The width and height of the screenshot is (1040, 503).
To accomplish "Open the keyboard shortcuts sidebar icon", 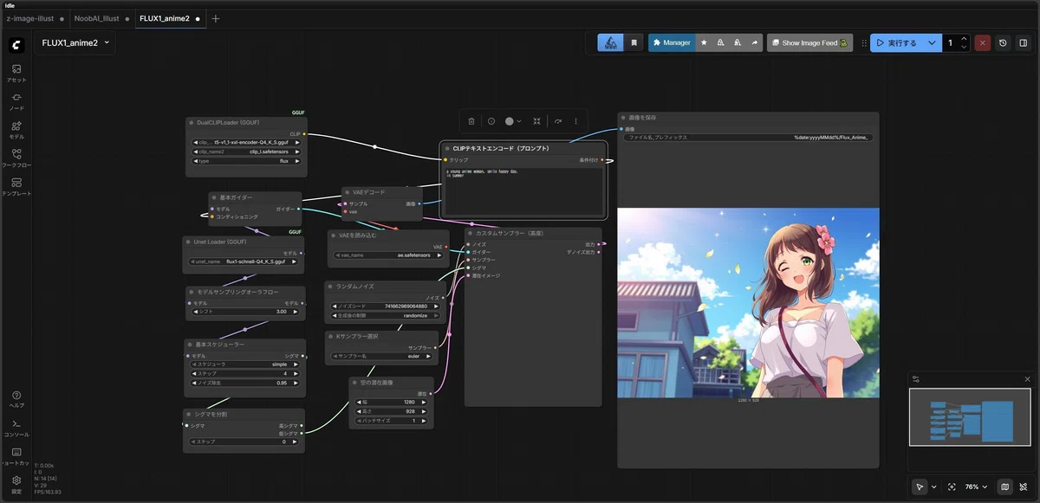I will (x=16, y=455).
